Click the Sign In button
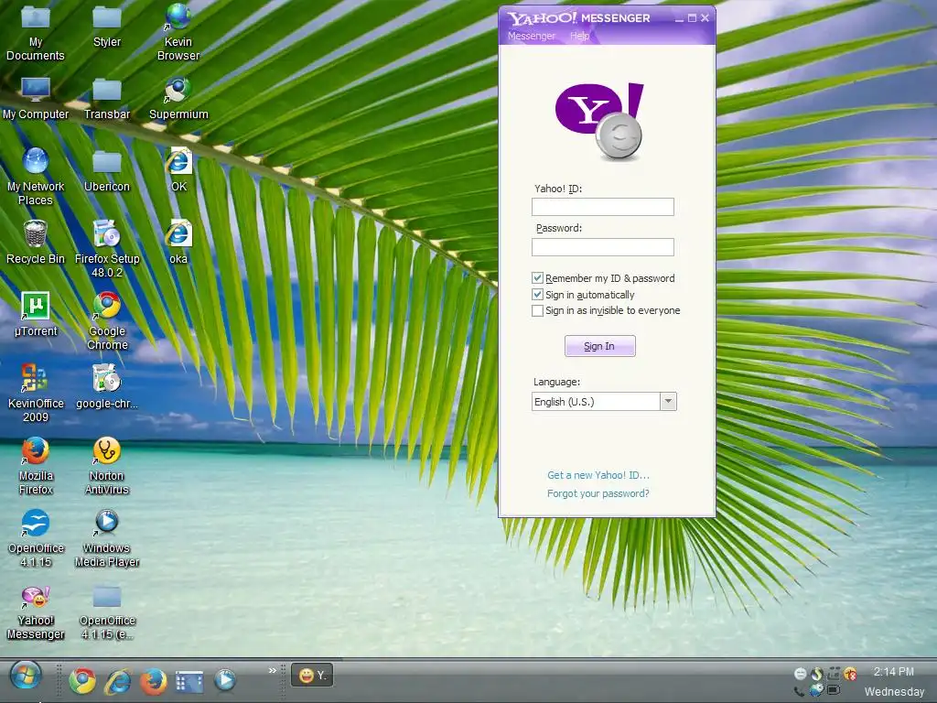Screen dimensions: 937x703 (x=600, y=346)
